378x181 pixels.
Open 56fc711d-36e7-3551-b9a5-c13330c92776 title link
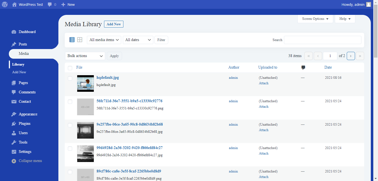point(130,101)
